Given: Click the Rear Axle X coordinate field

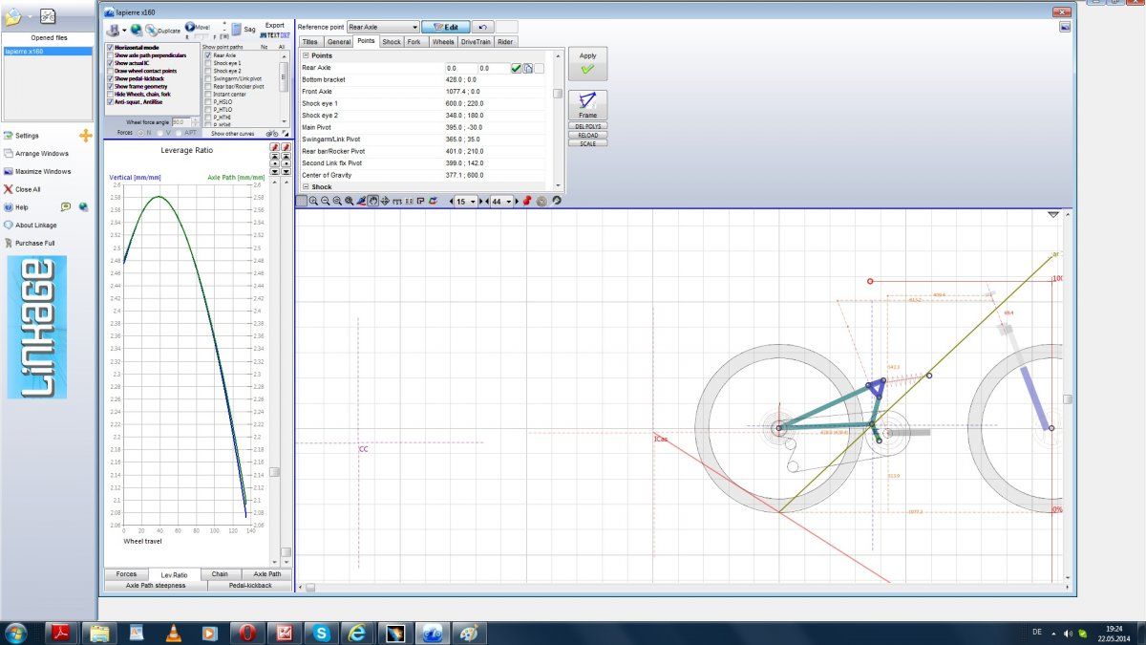Looking at the screenshot, I should pos(460,68).
